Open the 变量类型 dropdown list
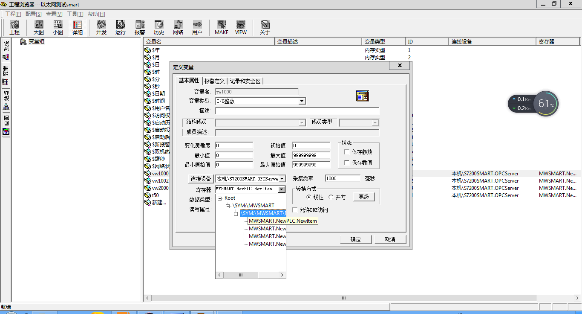This screenshot has height=314, width=582. click(302, 101)
